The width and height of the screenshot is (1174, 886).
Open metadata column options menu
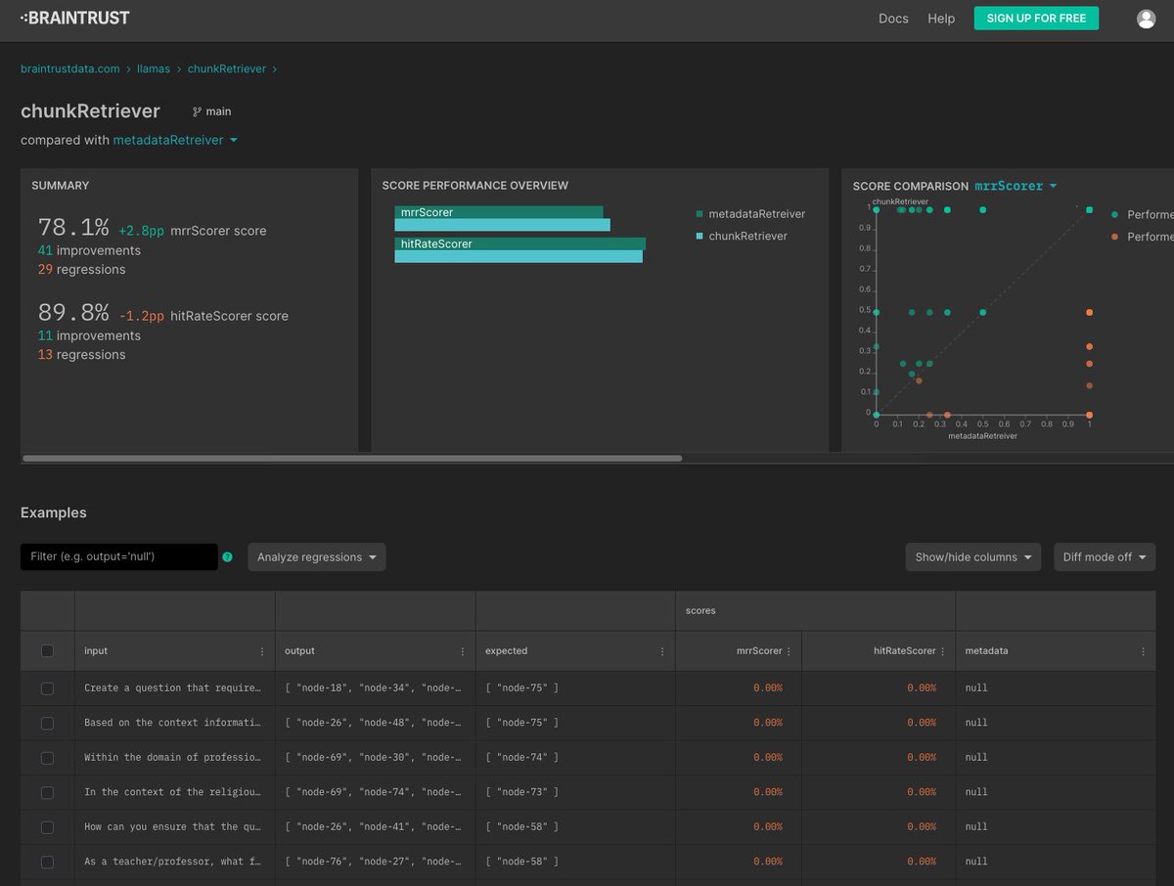click(1142, 651)
